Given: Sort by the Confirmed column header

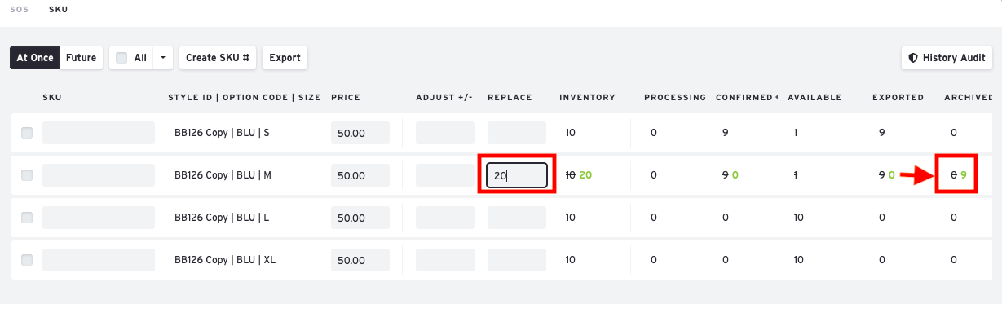Looking at the screenshot, I should pyautogui.click(x=746, y=98).
